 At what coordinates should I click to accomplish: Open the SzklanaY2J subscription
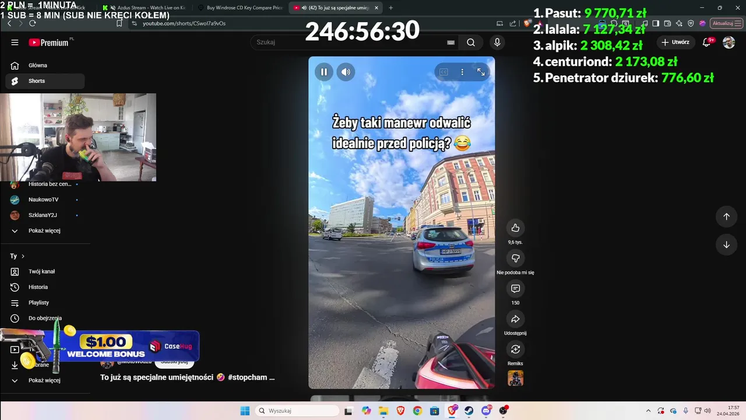coord(45,215)
